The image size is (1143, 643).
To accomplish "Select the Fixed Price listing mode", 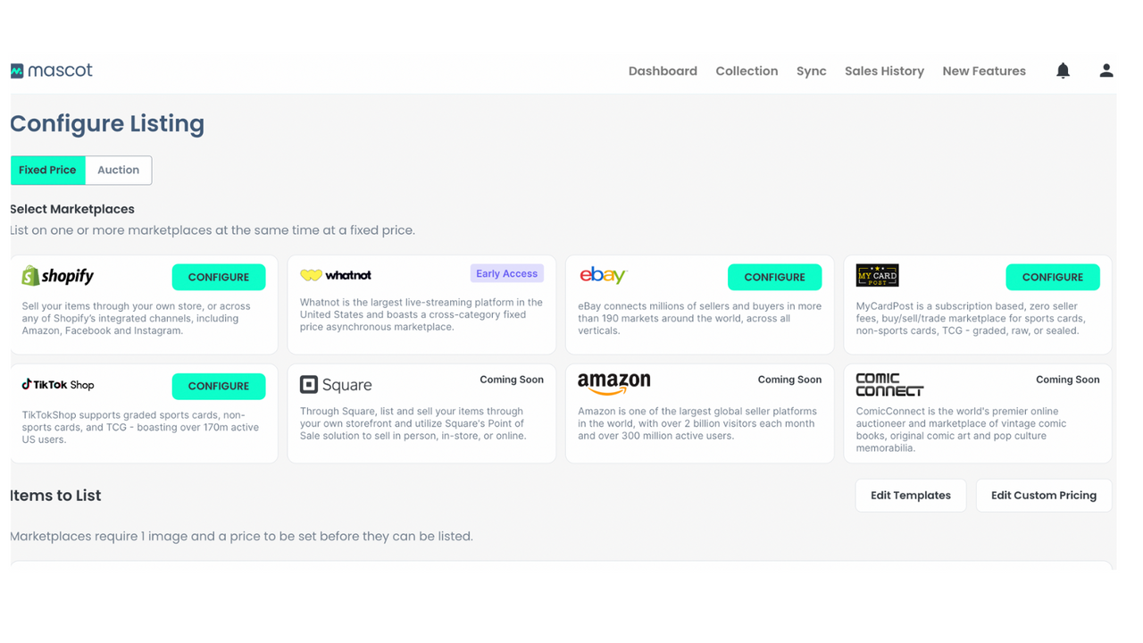I will [x=47, y=170].
